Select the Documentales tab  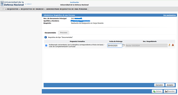50,33
